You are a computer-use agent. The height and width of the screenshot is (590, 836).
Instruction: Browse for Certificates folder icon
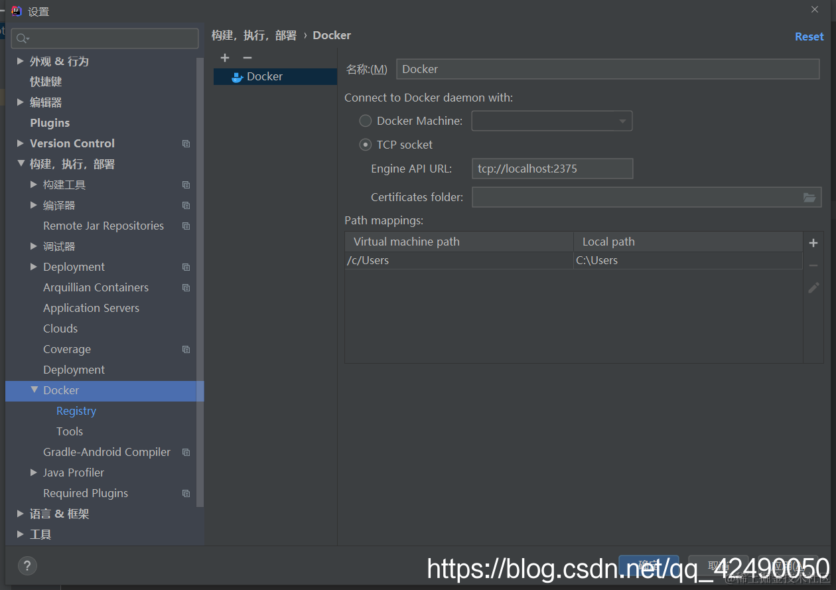809,197
